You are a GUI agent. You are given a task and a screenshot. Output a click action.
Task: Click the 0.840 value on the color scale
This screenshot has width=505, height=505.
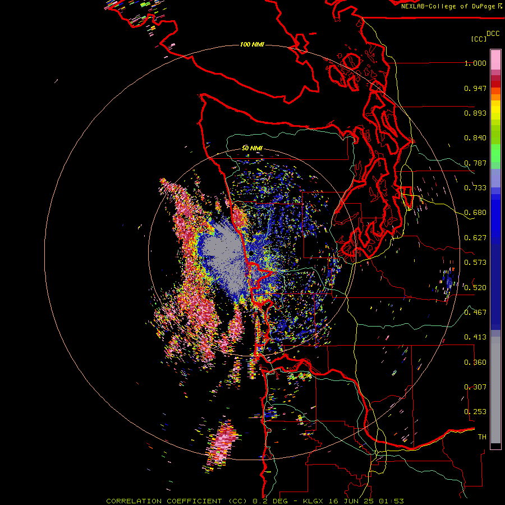click(475, 138)
